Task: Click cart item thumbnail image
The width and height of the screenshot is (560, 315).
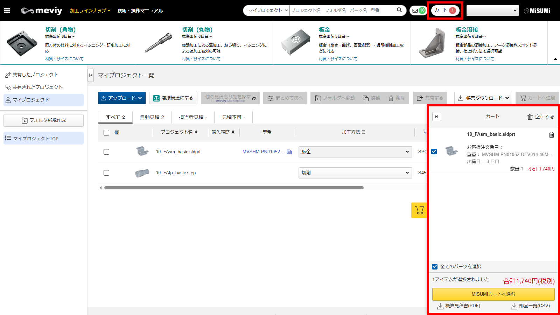Action: (451, 151)
